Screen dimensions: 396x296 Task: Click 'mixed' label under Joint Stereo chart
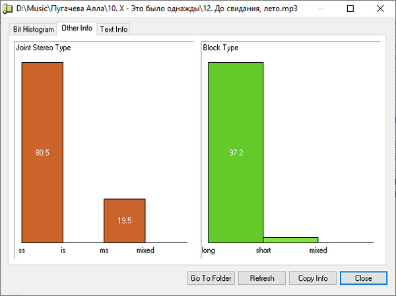click(145, 251)
